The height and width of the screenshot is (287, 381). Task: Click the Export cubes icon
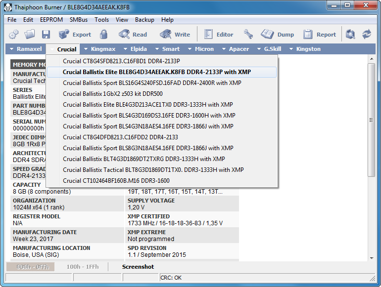[x=64, y=34]
